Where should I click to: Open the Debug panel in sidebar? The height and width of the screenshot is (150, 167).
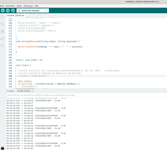[x=2, y=38]
